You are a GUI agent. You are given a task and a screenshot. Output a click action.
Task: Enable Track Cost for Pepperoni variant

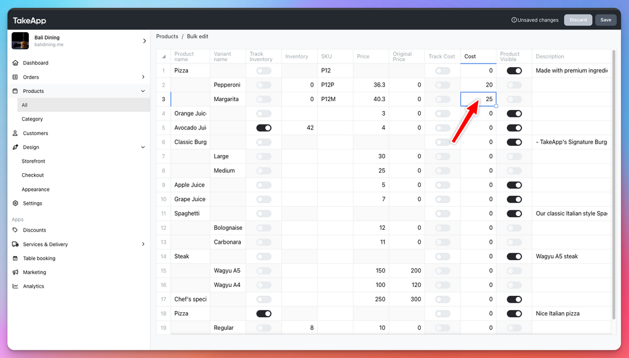click(443, 85)
